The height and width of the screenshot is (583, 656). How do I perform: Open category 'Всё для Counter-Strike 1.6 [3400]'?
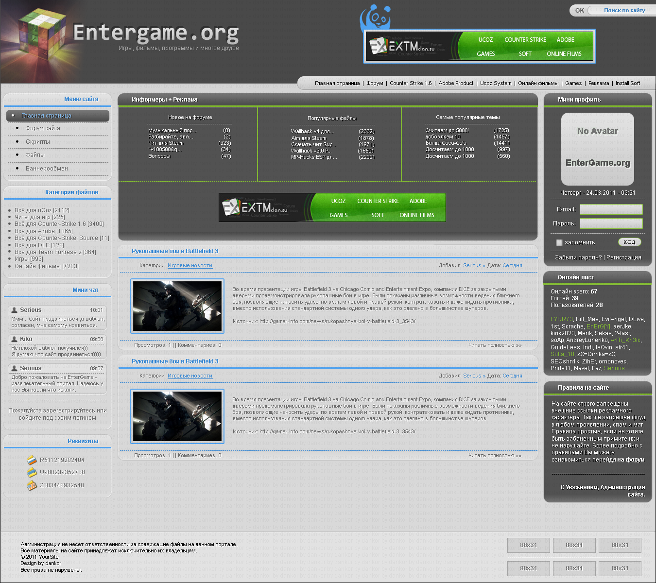59,224
